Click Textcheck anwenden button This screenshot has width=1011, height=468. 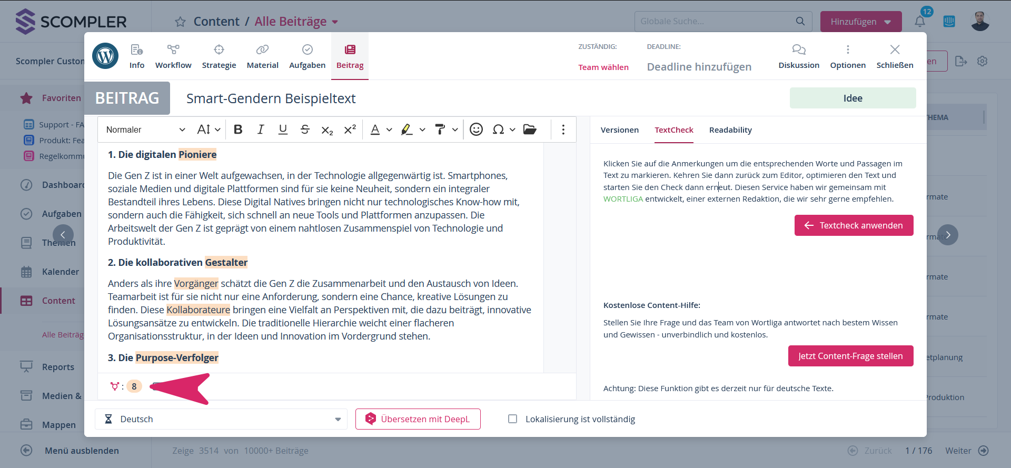(854, 225)
